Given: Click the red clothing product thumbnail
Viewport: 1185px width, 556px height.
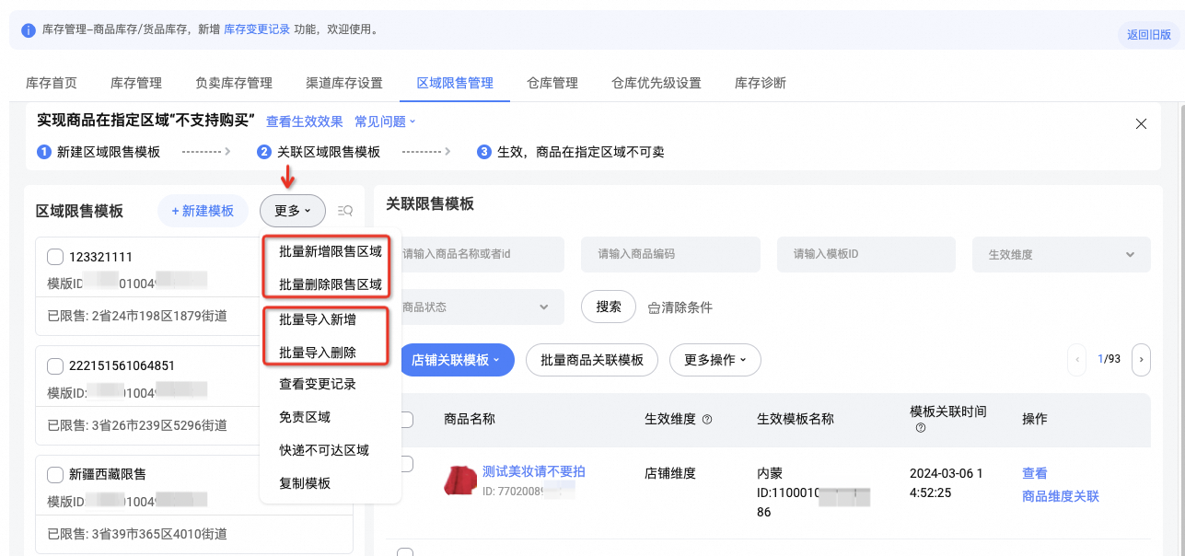Looking at the screenshot, I should 459,480.
